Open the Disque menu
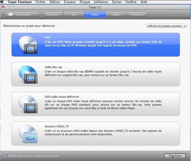 pos(85,2)
